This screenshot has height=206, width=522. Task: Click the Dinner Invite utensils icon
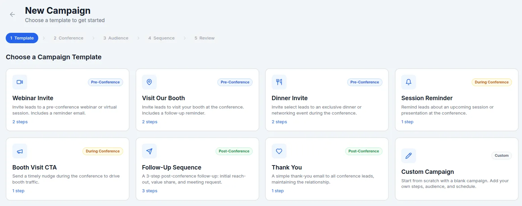coord(279,82)
